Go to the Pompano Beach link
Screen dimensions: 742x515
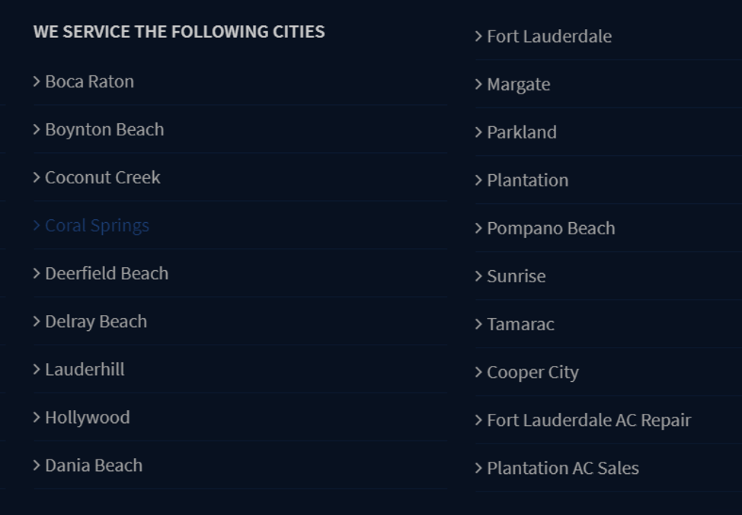552,229
